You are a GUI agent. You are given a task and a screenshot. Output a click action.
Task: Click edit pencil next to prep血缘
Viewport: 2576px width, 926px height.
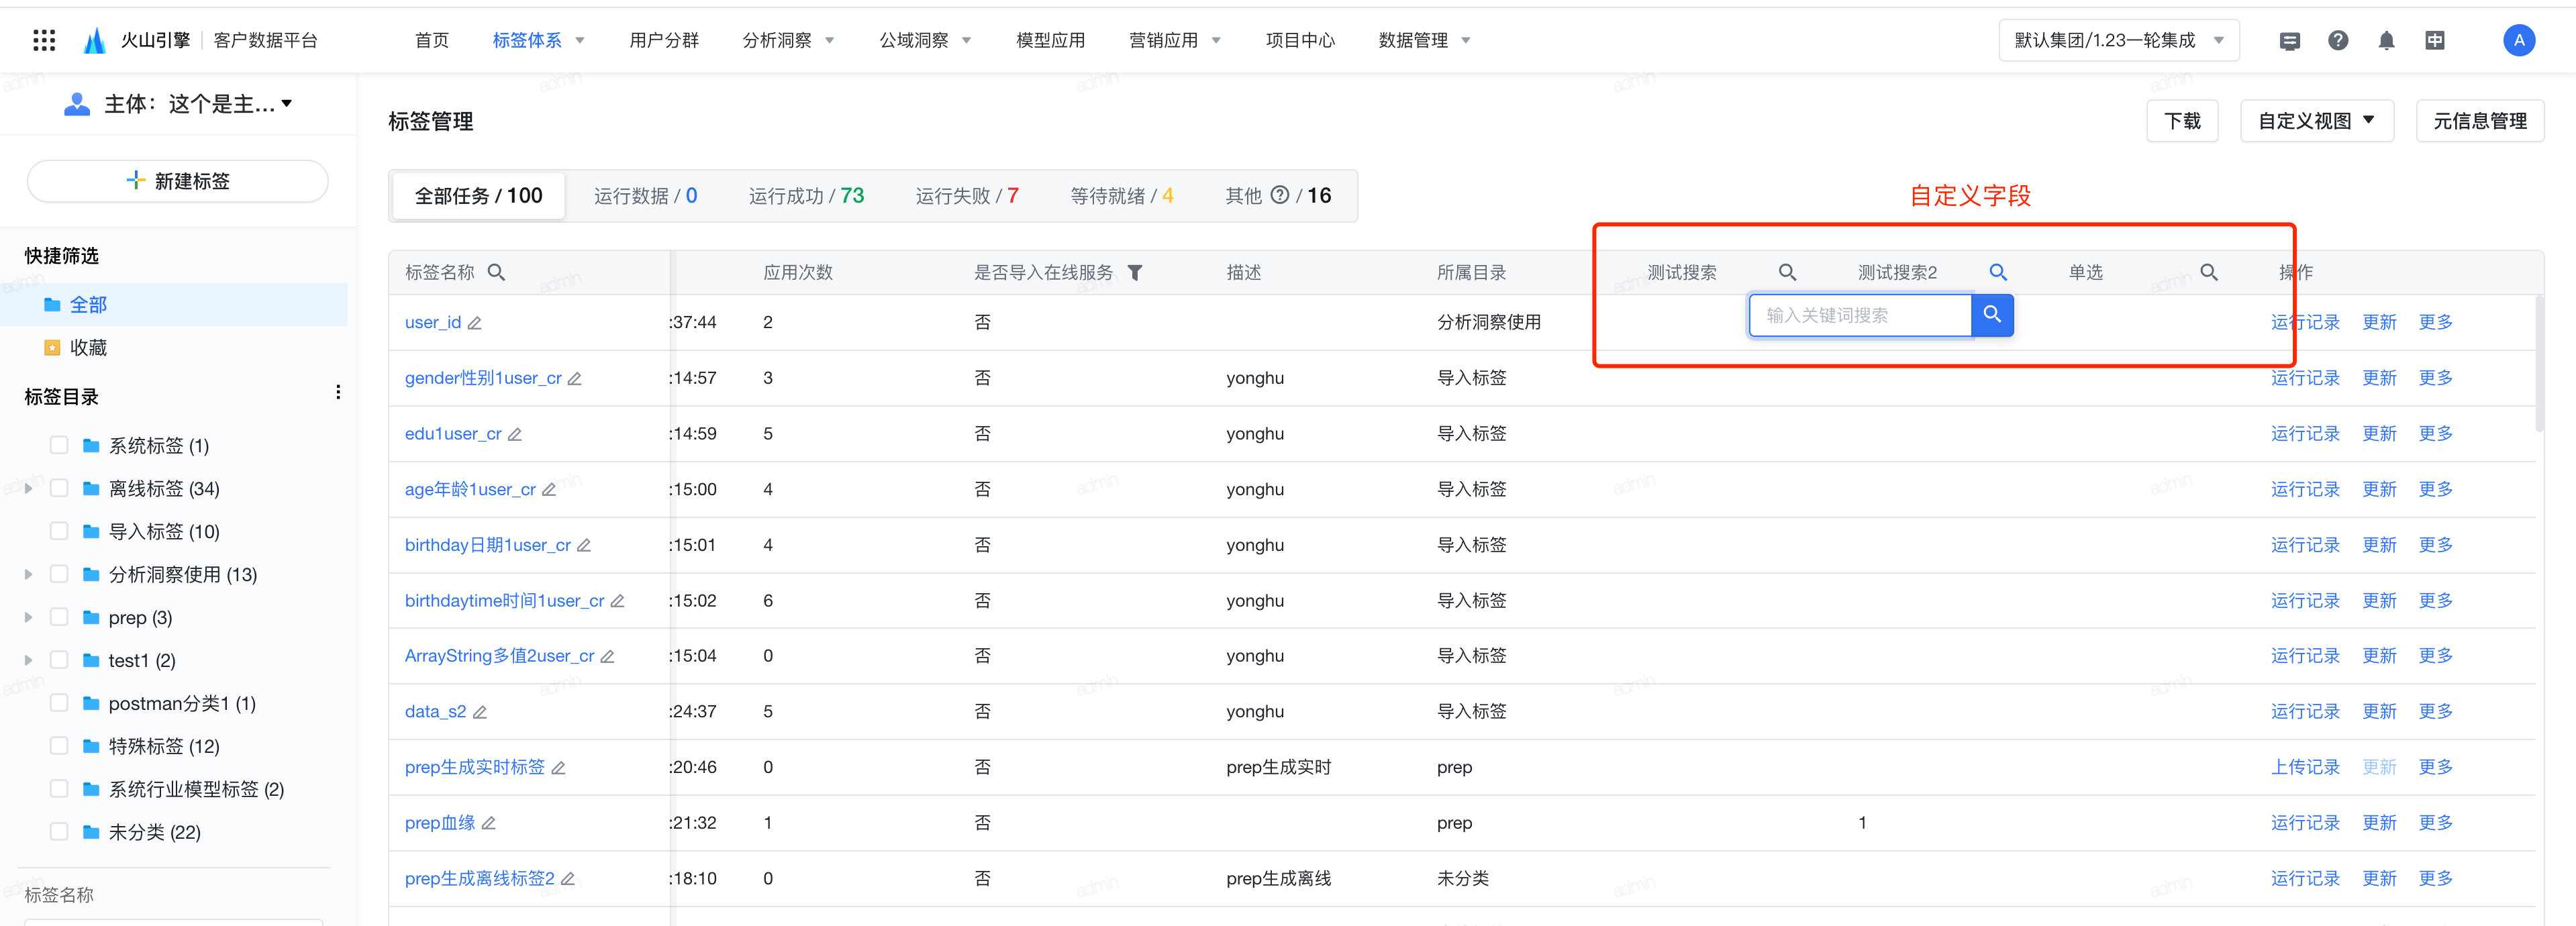pos(489,823)
